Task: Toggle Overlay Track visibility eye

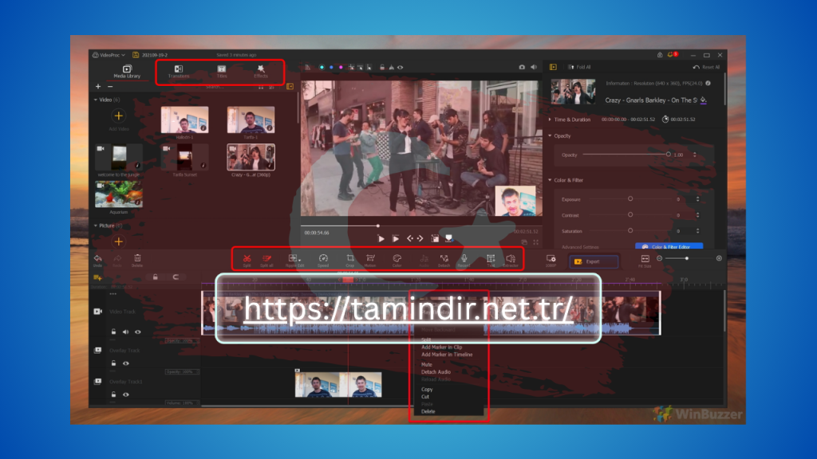Action: [125, 363]
